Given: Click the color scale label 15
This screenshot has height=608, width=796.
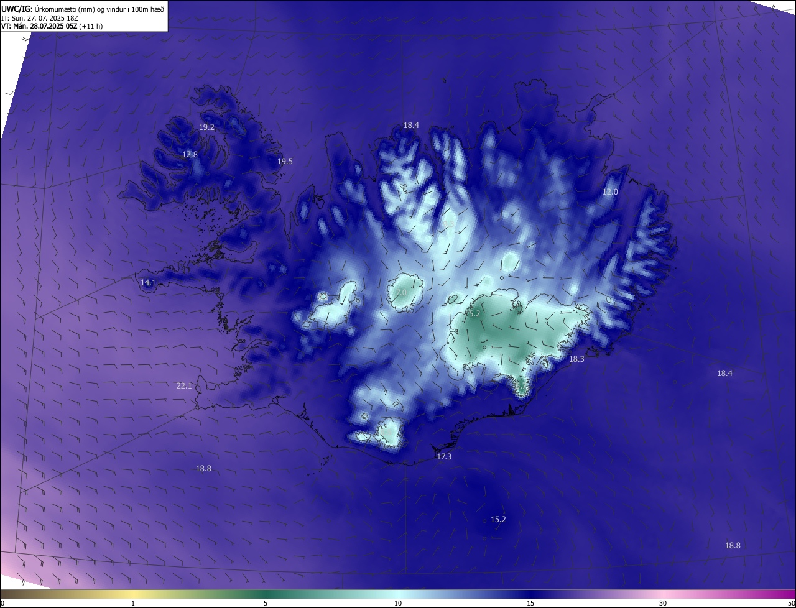Looking at the screenshot, I should pos(530,603).
